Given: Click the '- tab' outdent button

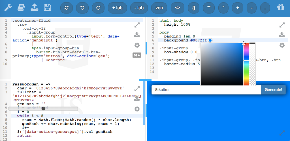Looking at the screenshot, I should point(139,8).
